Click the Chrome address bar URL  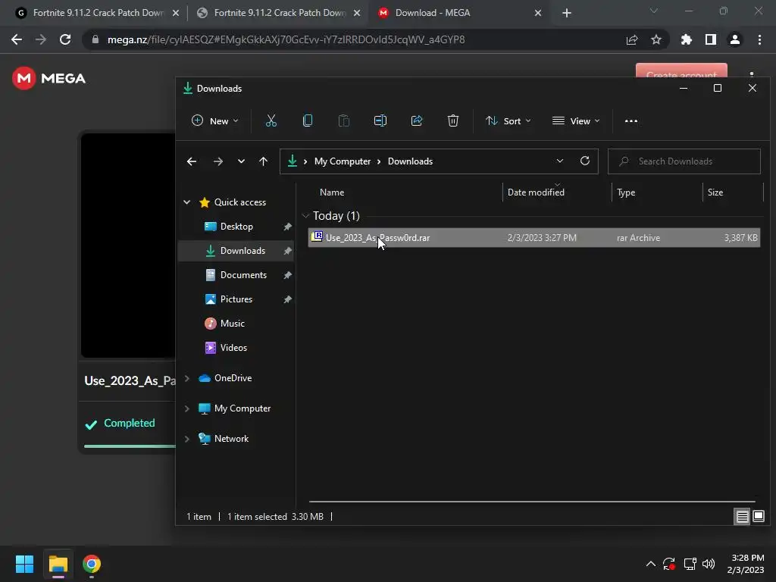click(286, 39)
